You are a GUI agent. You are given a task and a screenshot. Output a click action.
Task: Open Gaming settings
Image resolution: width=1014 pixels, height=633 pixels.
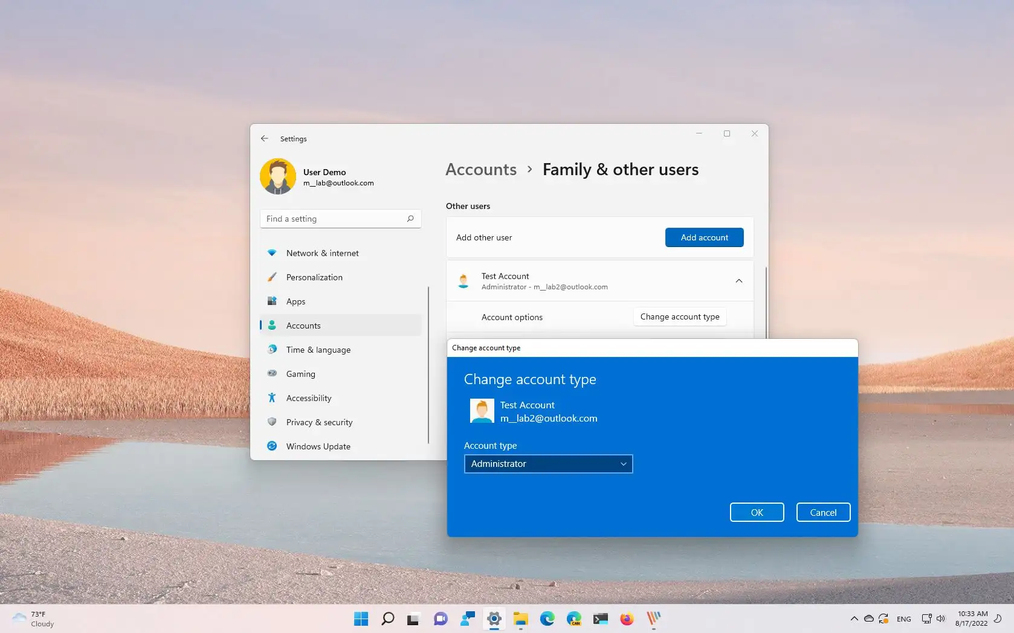pyautogui.click(x=341, y=374)
